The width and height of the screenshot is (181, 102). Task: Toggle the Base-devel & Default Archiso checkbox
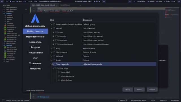(54, 24)
